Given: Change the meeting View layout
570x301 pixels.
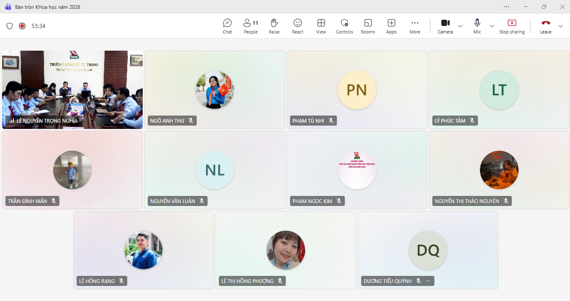Looking at the screenshot, I should [x=321, y=26].
